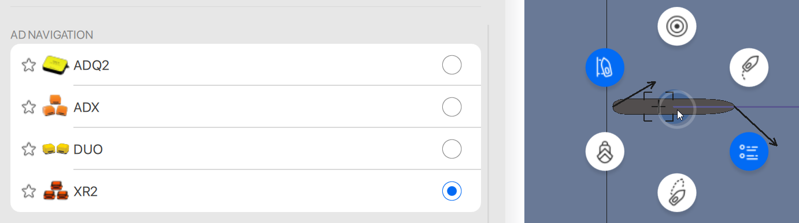
Task: Star the ADX device
Action: coord(29,107)
